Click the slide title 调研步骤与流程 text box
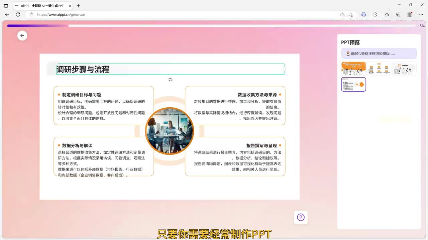 [x=170, y=69]
